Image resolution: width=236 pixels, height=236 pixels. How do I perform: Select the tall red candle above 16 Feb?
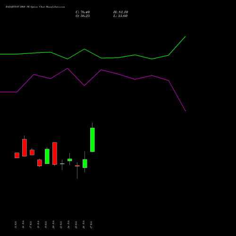[25, 148]
